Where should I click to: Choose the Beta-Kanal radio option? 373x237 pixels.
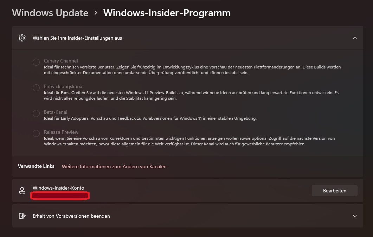point(36,113)
